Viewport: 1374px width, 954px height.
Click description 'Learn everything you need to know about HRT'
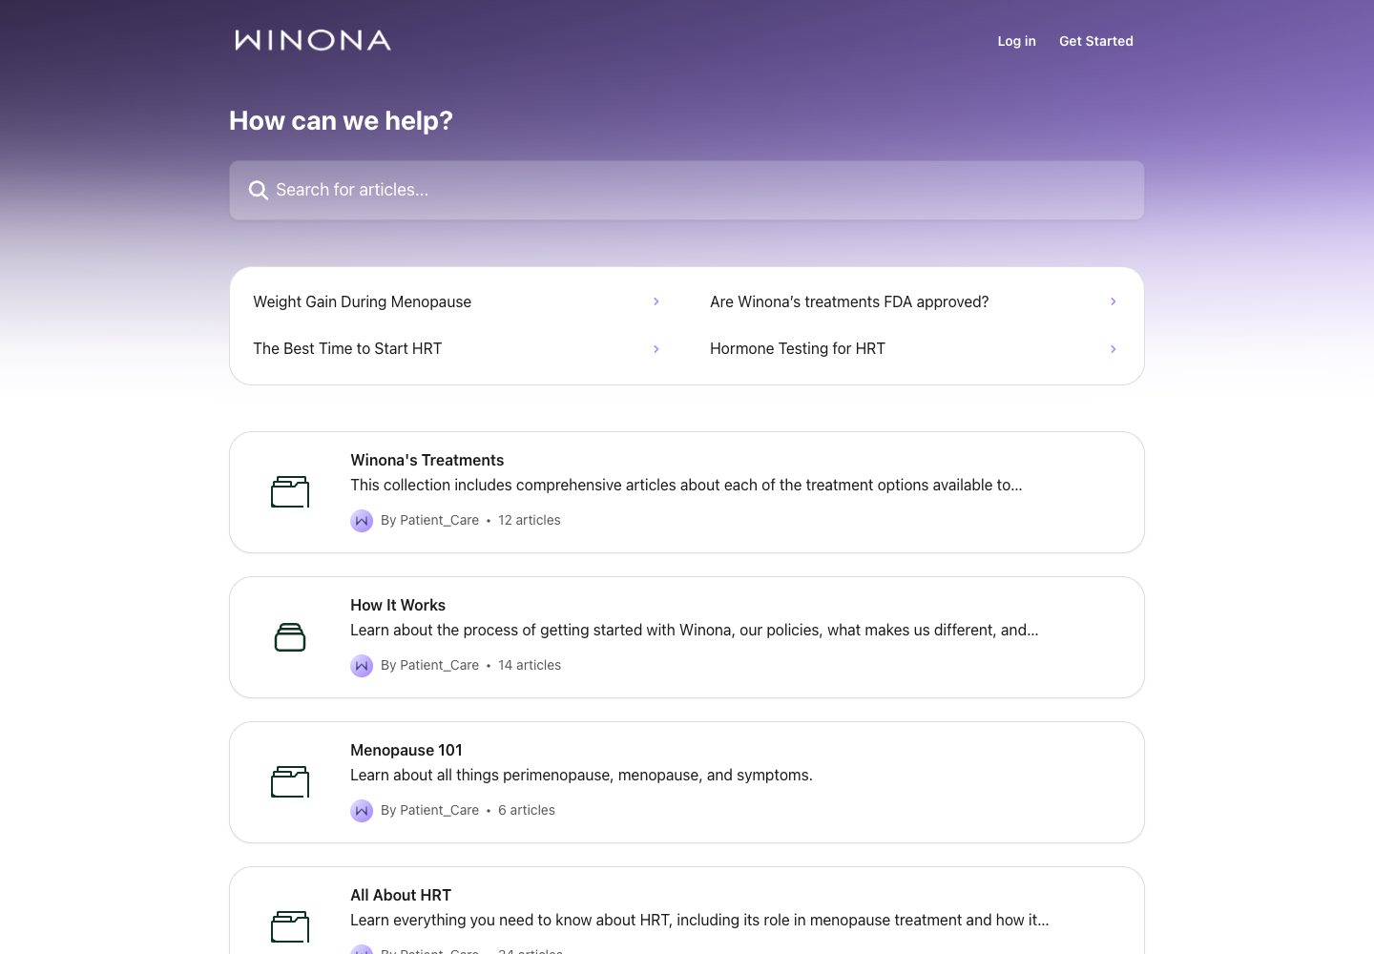click(x=699, y=920)
